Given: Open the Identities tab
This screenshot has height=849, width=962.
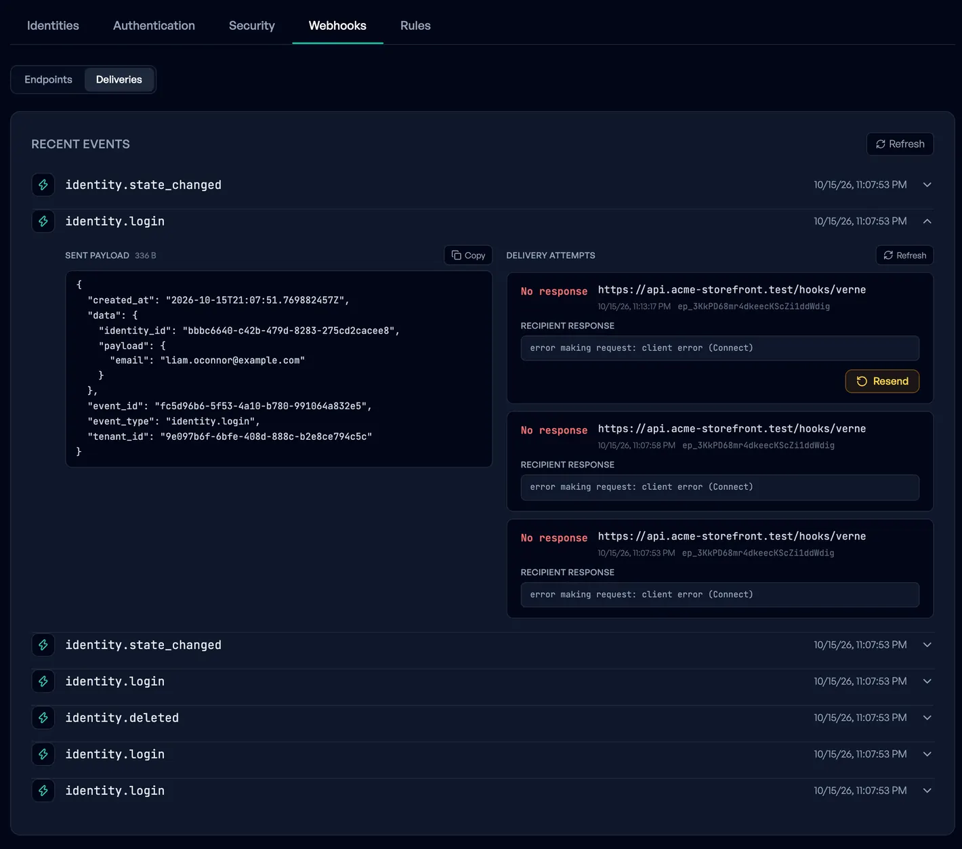Looking at the screenshot, I should [53, 26].
